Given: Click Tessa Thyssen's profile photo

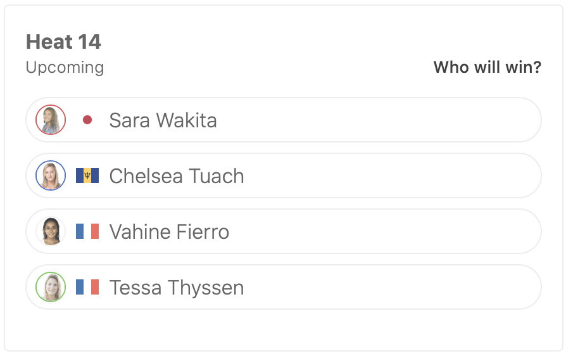Looking at the screenshot, I should (51, 287).
